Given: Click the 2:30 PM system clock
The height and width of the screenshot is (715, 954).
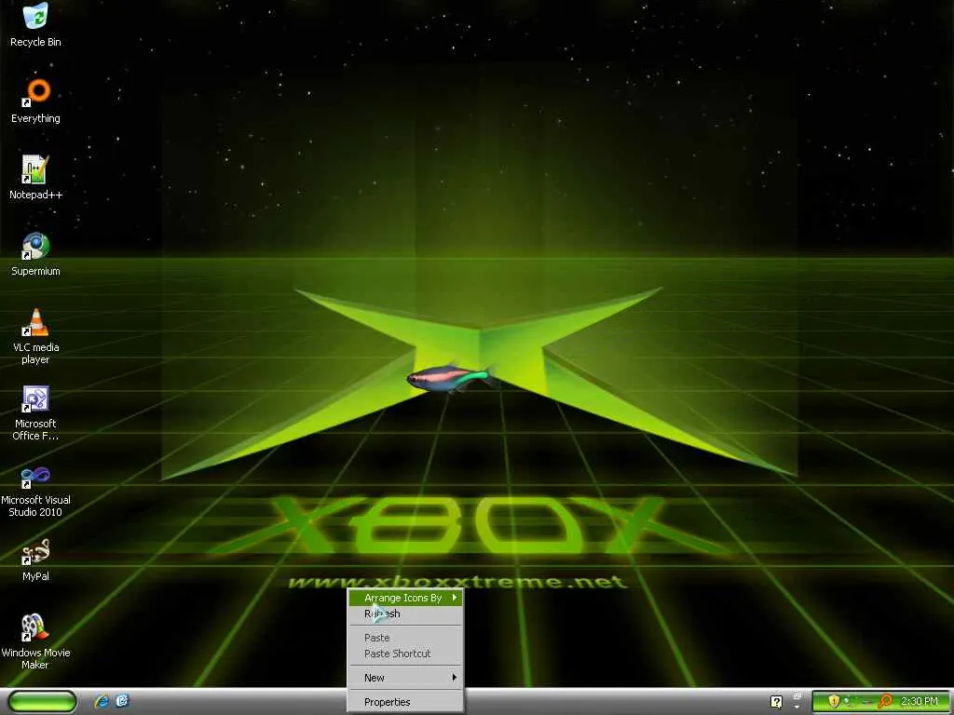Looking at the screenshot, I should [x=920, y=701].
